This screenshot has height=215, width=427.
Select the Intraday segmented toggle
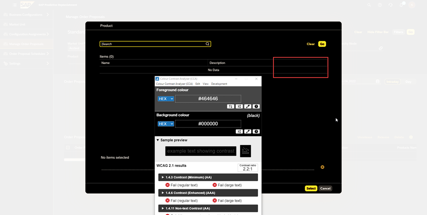(392, 82)
